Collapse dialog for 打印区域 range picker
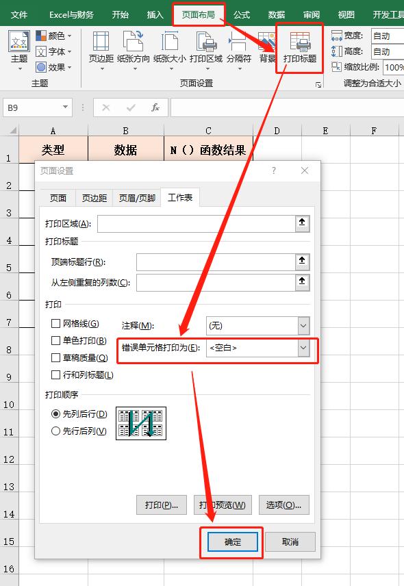 [302, 223]
